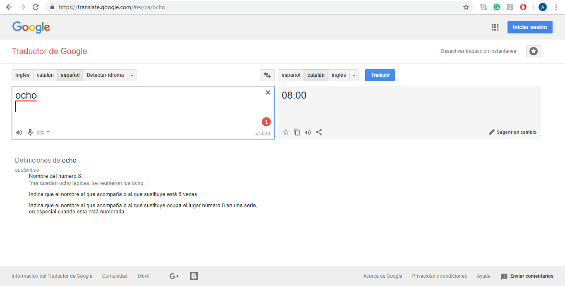Click the 'Nombre del número 8.' definition
Viewport: 565px width, 286px height.
(x=55, y=176)
